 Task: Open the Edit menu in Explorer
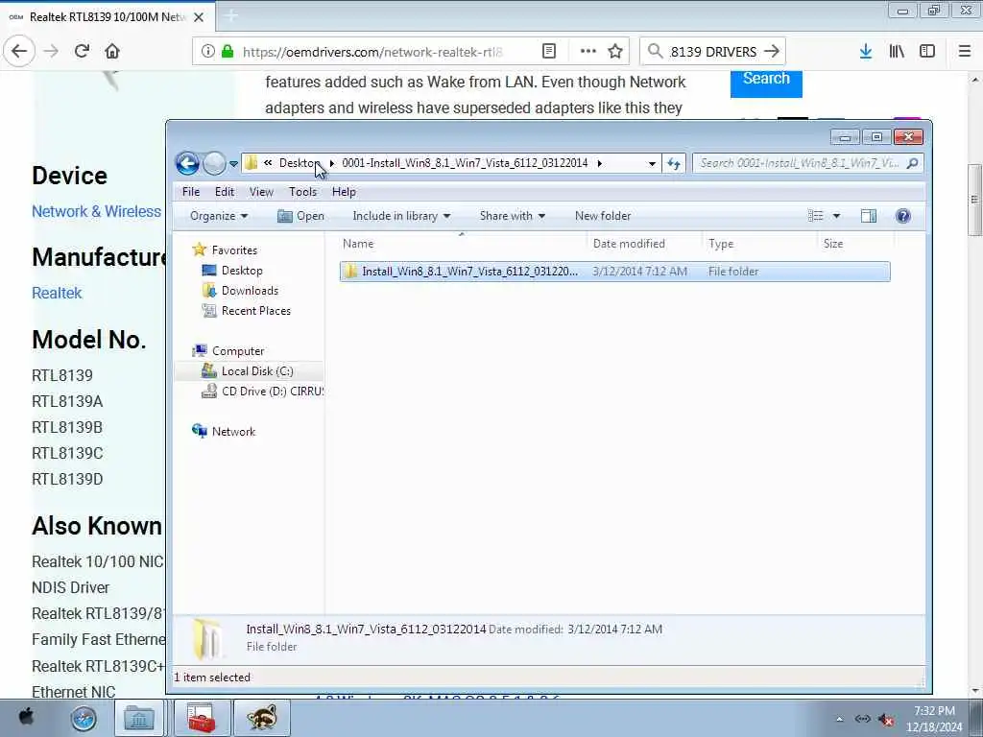click(x=225, y=192)
